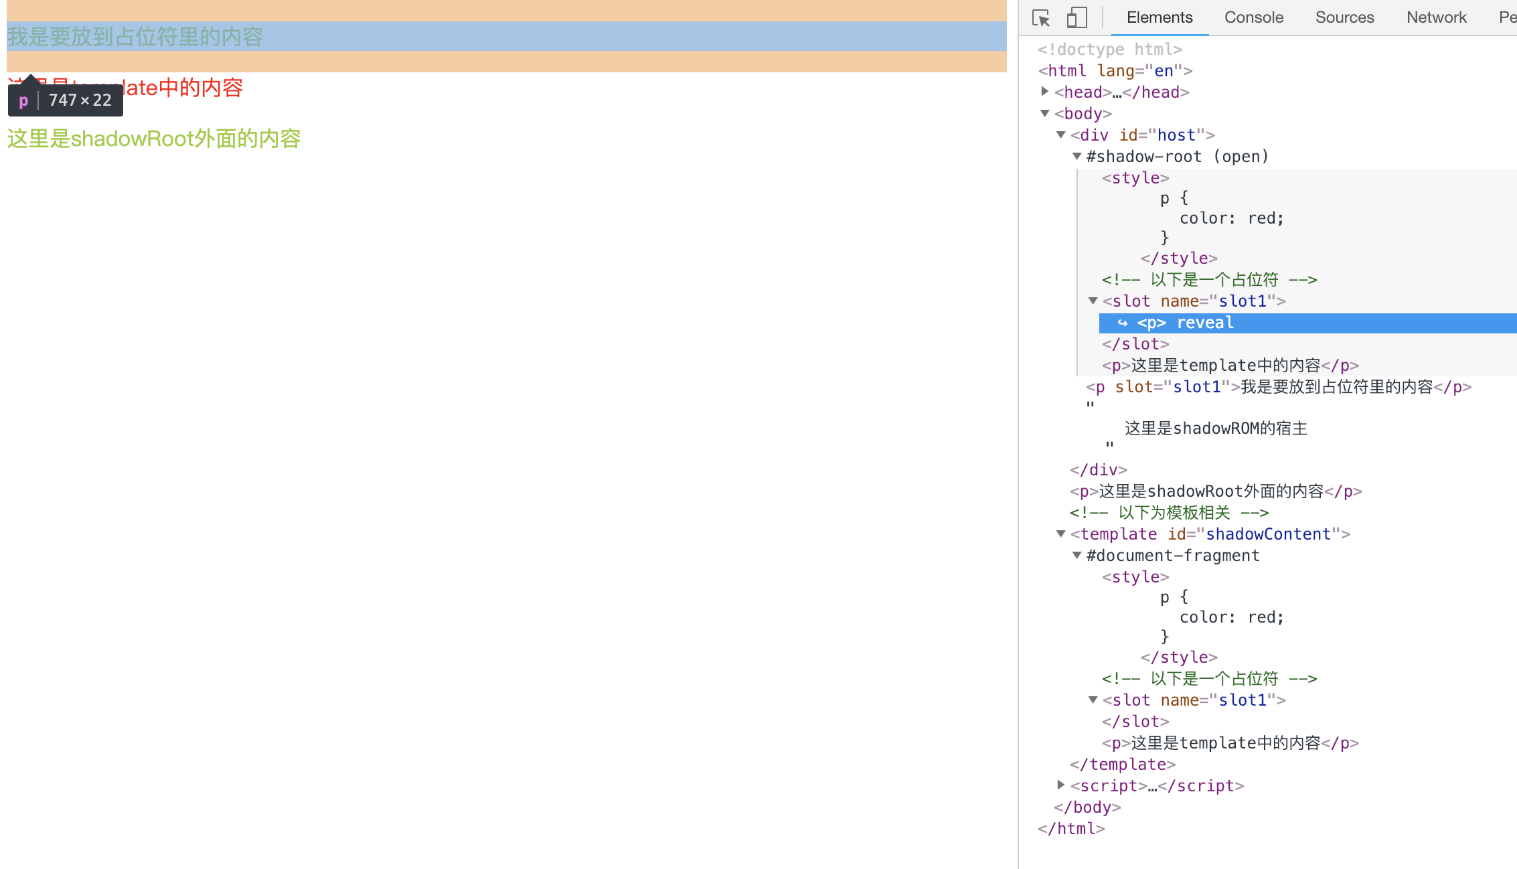
Task: Collapse the first slot name slot1 node
Action: (x=1093, y=301)
